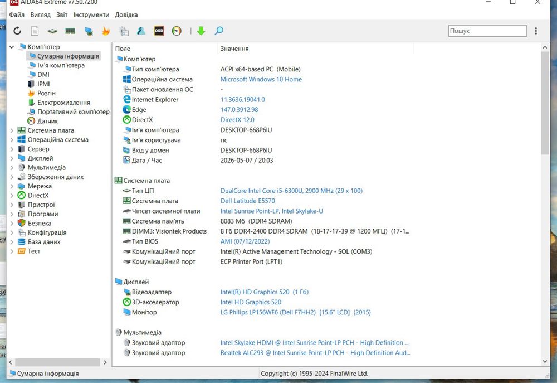Click the shield icon next to Безпека
The image size is (557, 383).
(22, 223)
